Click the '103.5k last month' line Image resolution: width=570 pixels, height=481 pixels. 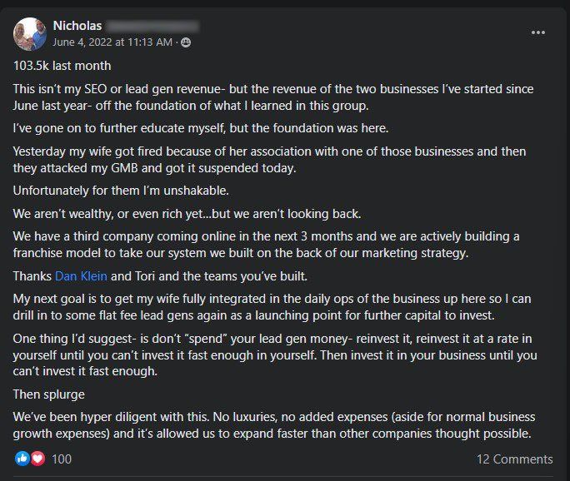[62, 66]
